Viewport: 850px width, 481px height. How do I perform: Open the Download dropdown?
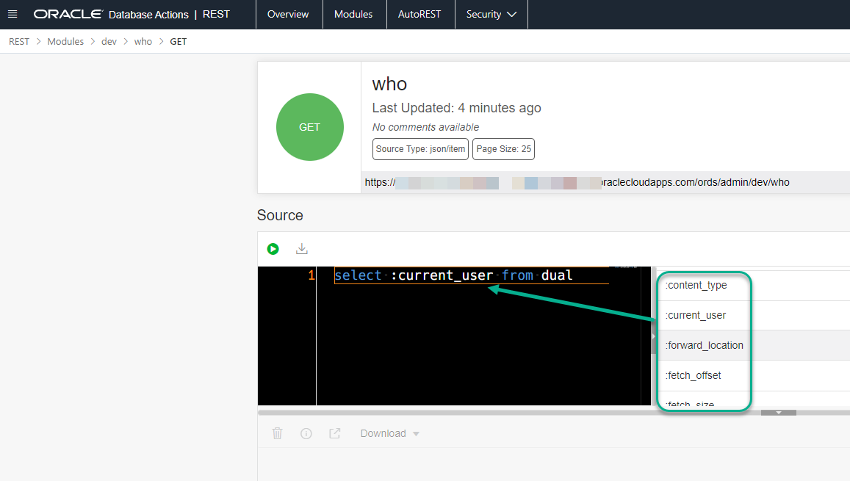click(390, 433)
